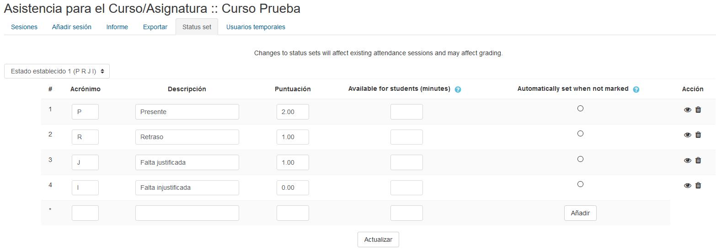716x250 pixels.
Task: Delete the Retraso status with trash icon
Action: 698,135
